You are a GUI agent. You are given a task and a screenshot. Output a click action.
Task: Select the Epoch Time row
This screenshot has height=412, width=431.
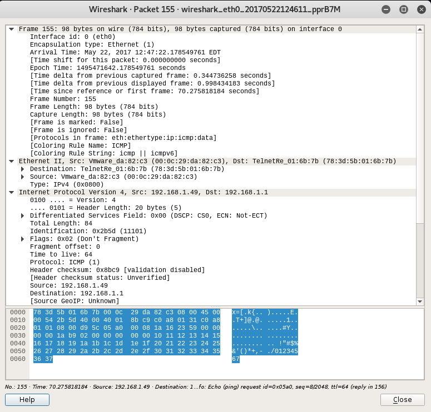point(107,68)
